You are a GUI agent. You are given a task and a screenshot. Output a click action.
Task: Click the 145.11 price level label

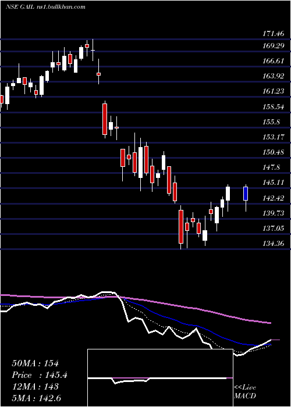pos(273,183)
